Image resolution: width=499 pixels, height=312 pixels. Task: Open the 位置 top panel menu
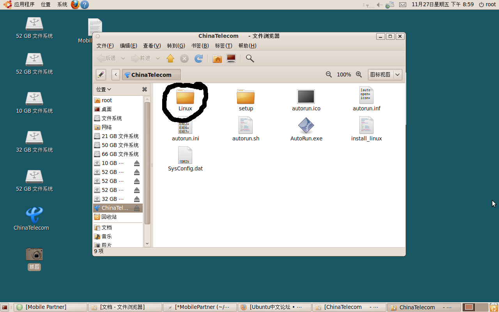point(46,5)
